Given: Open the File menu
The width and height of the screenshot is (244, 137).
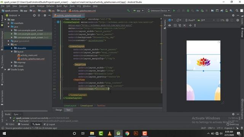Looking at the screenshot, I should click(x=3, y=6).
